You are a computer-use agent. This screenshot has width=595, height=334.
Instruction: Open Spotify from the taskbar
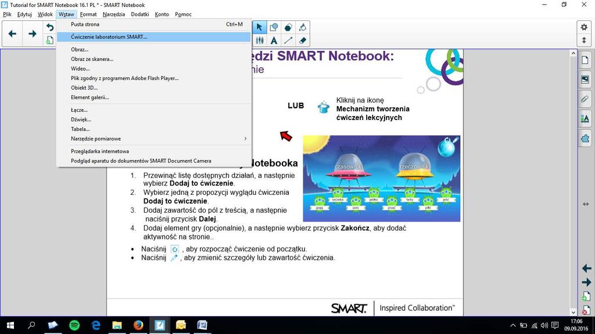(74, 325)
